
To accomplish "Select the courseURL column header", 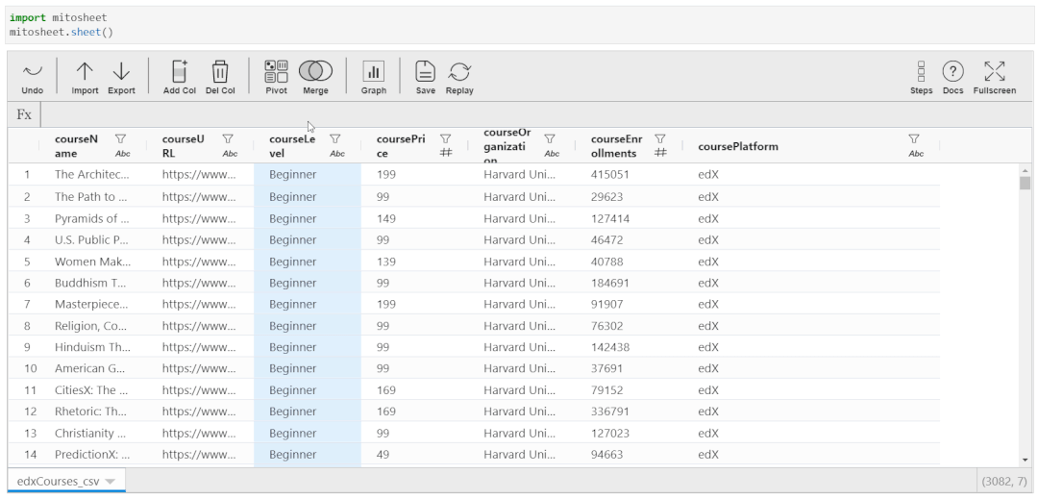I will [184, 146].
